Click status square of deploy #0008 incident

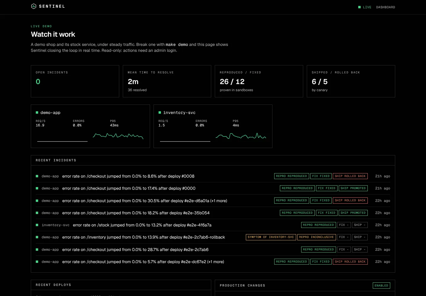click(37, 176)
